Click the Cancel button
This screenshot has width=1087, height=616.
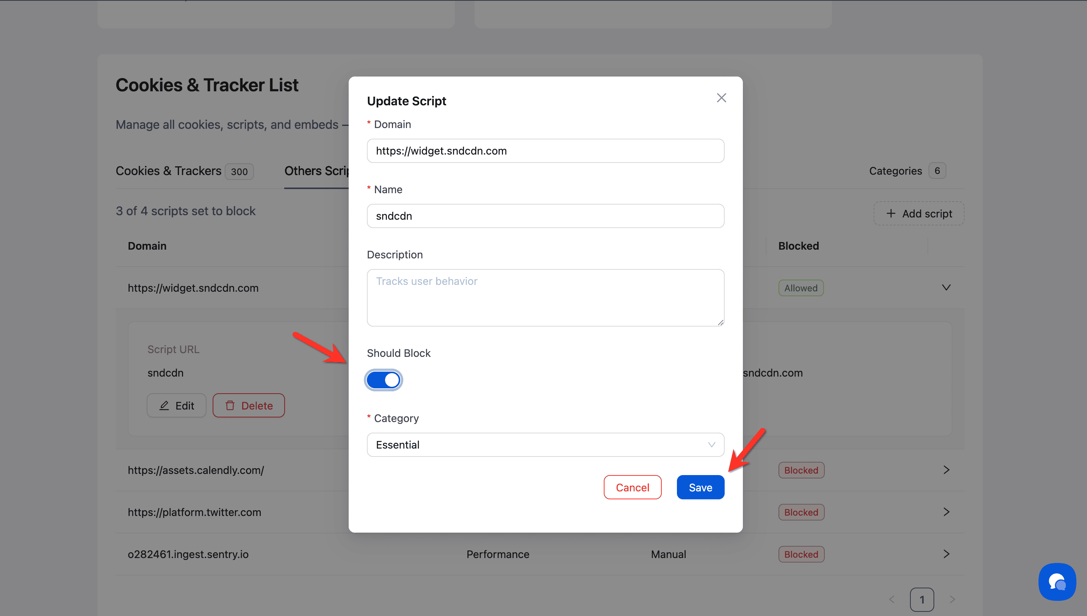632,488
